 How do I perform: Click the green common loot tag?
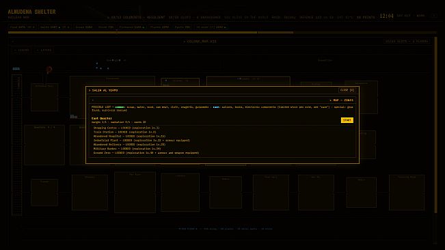[120, 107]
